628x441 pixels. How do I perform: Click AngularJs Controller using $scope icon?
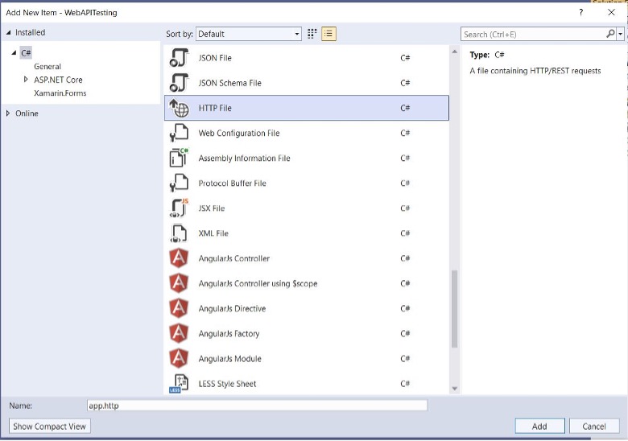point(179,283)
